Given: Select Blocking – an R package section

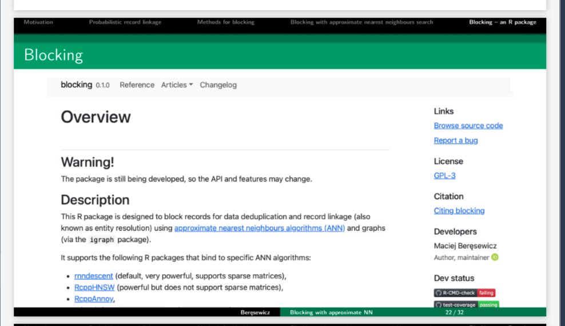Looking at the screenshot, I should [x=502, y=22].
